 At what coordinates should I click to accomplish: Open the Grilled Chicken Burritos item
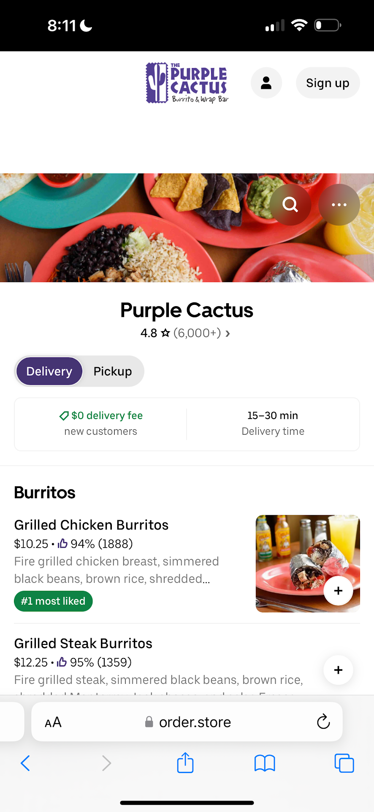pos(91,525)
